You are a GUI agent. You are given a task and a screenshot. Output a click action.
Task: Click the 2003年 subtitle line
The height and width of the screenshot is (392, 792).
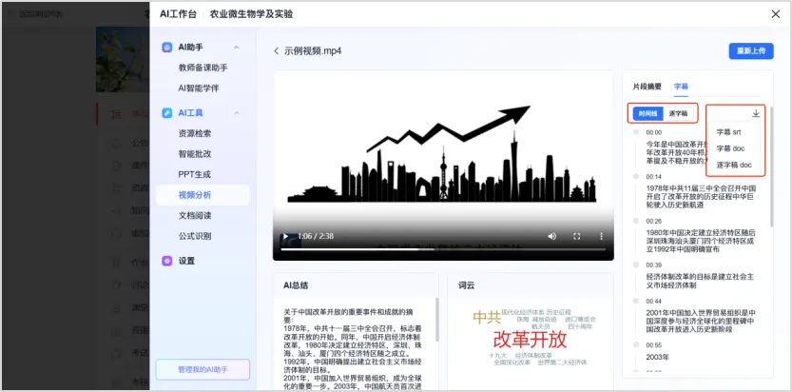658,357
